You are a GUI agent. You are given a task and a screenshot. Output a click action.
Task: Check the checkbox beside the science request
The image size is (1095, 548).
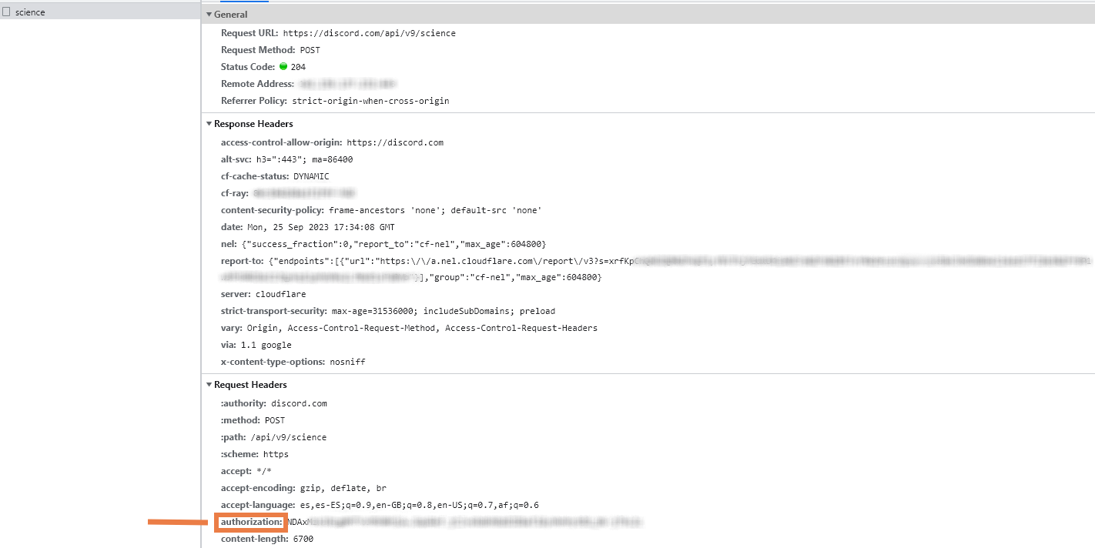(x=8, y=12)
